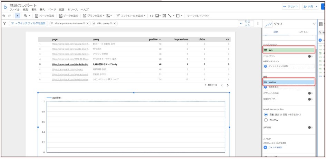327x159 pixels.
Task: Toggle the ドリルダウン switch
Action: (x=310, y=56)
